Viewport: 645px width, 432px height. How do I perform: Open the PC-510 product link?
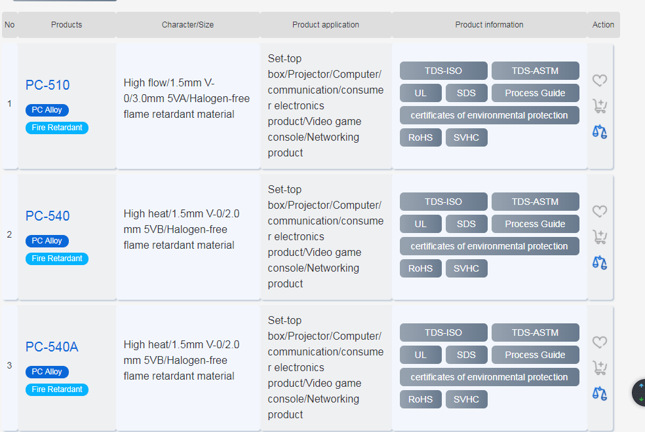point(47,85)
